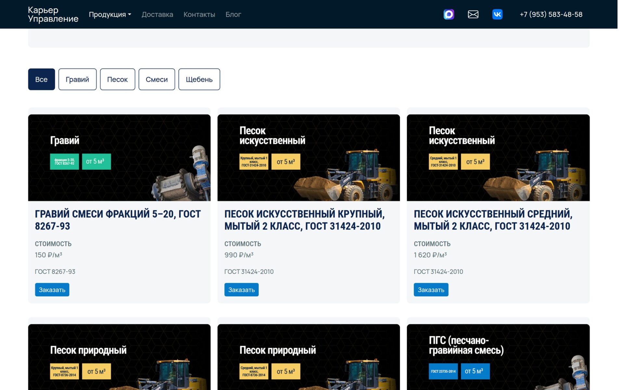
Task: Filter products by Гравий
Action: (x=77, y=79)
